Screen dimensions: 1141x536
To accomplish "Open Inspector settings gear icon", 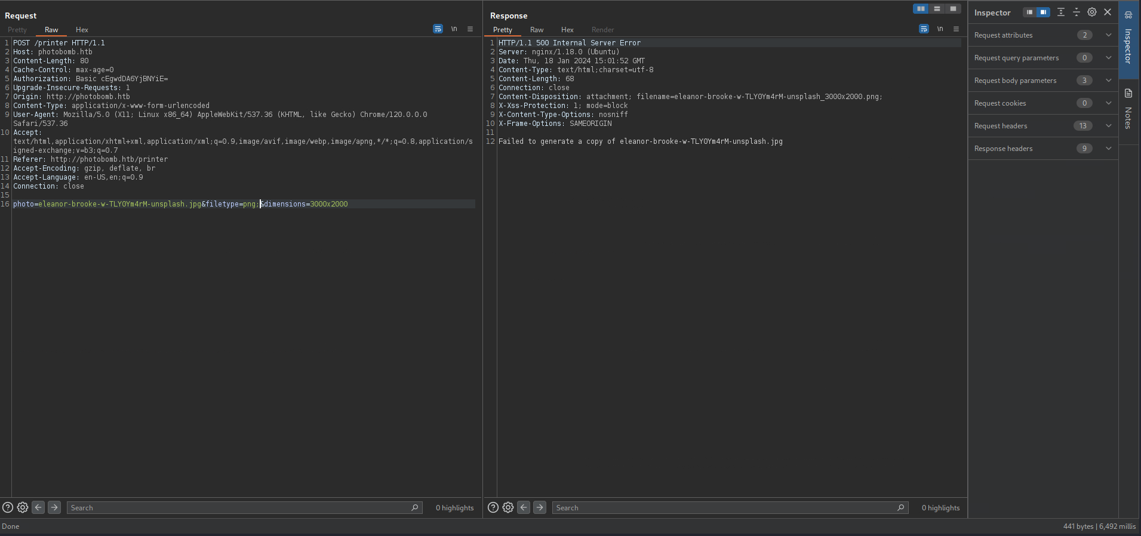I will [x=1092, y=12].
